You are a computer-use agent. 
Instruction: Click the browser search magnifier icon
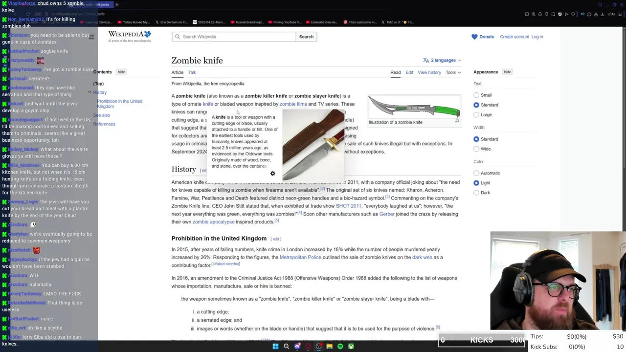click(x=600, y=4)
